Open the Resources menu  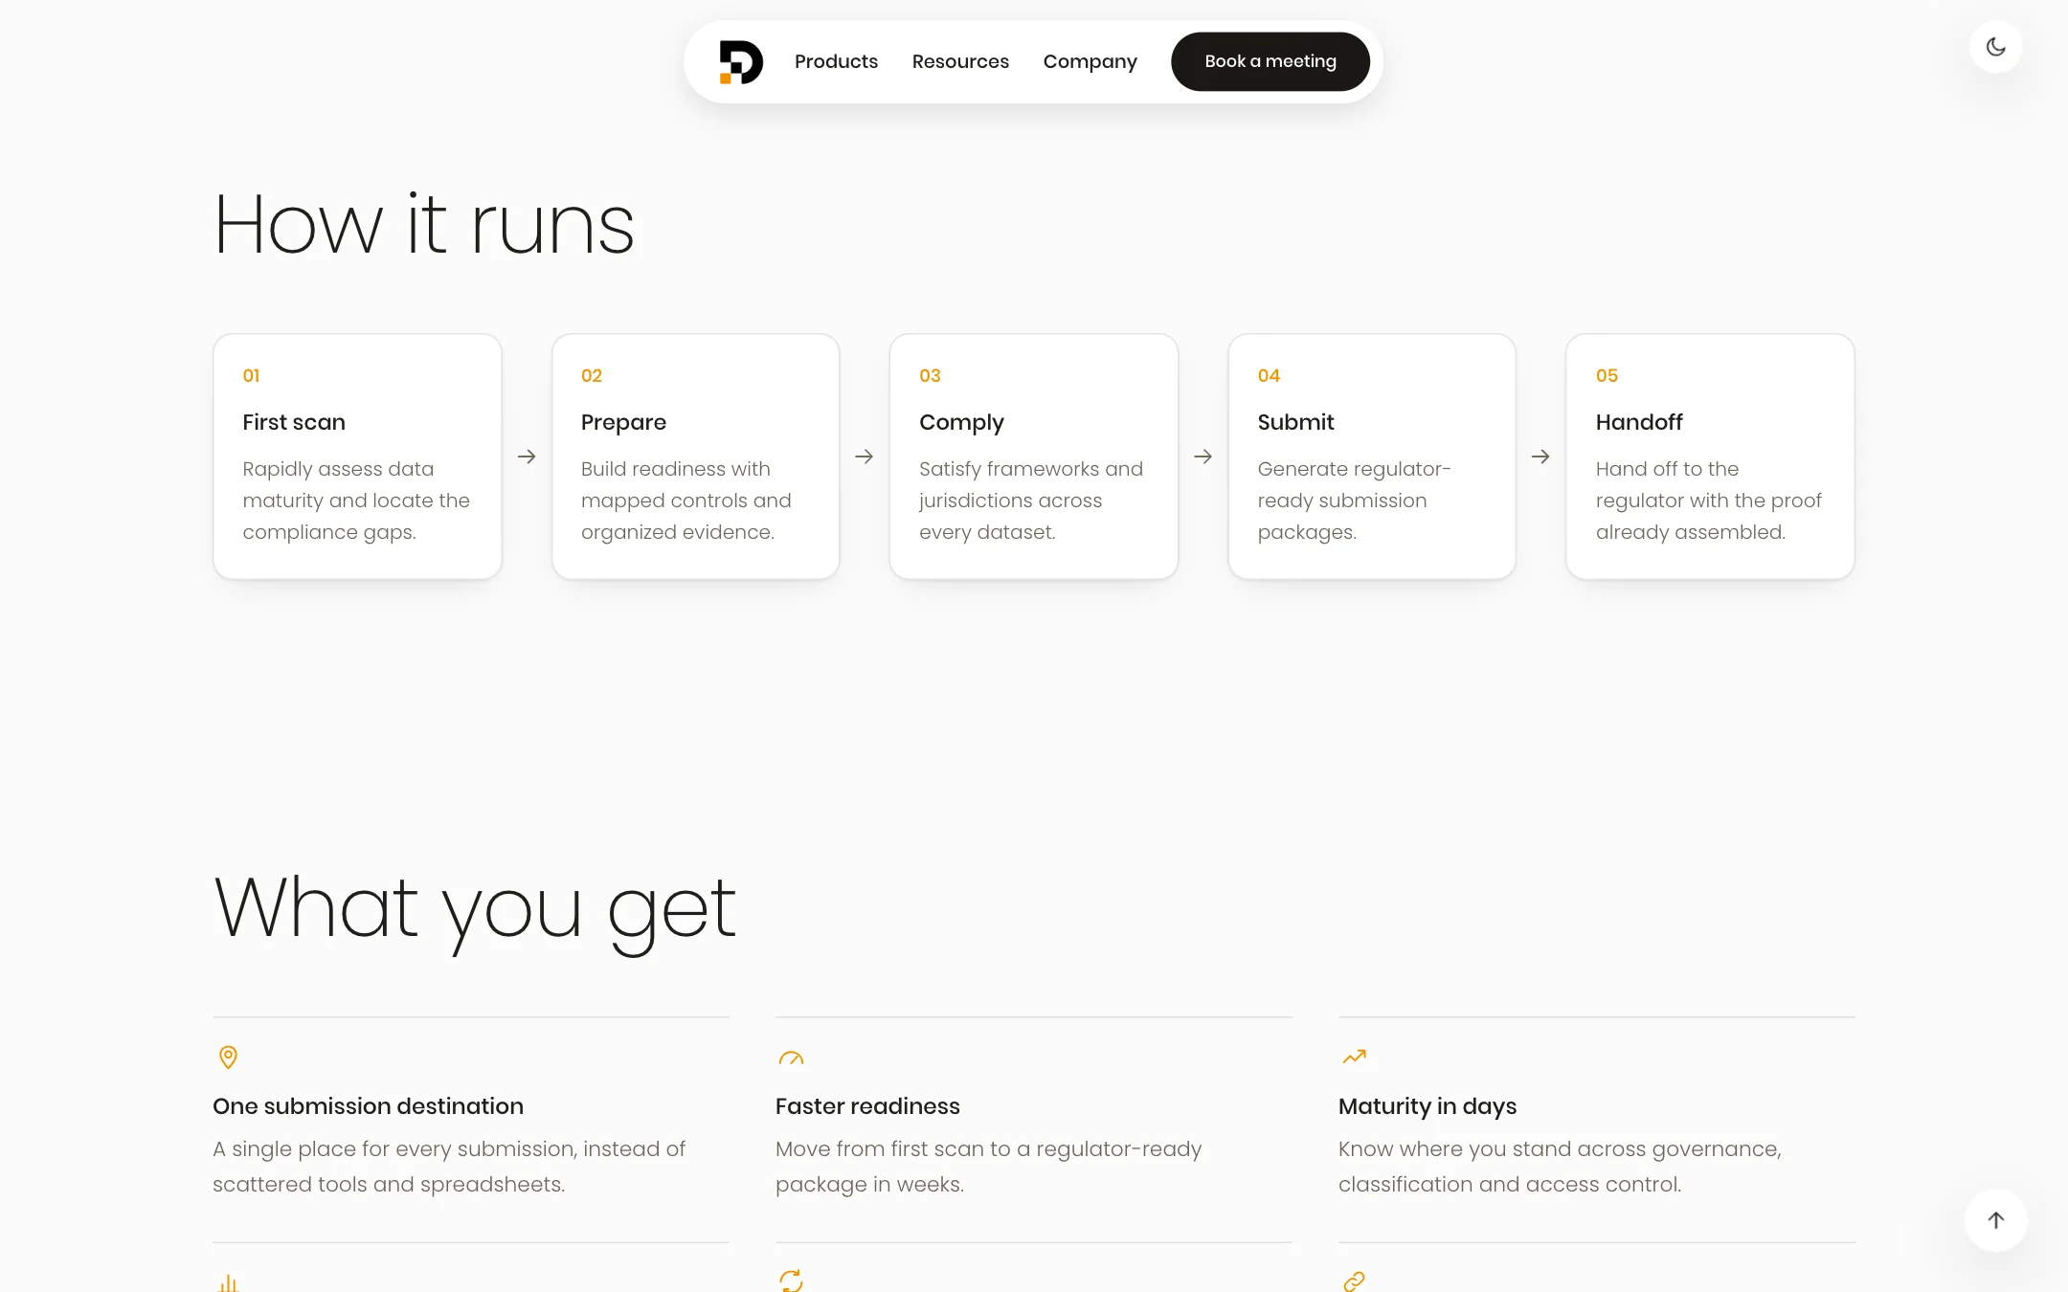[x=960, y=61]
